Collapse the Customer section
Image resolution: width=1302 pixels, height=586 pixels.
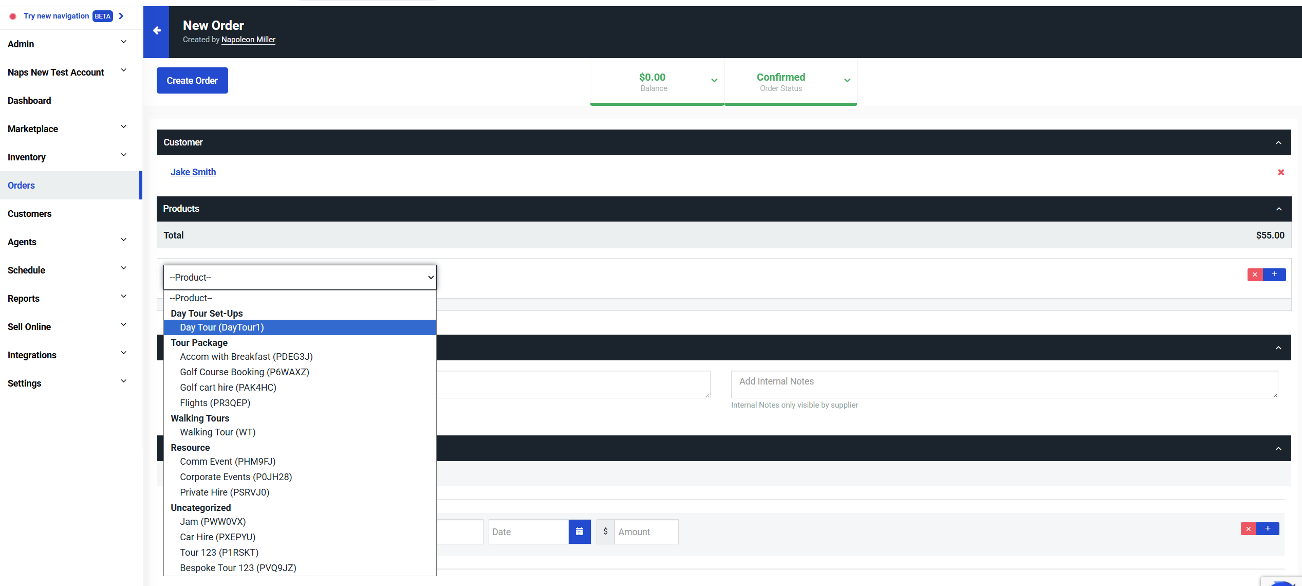(1278, 142)
